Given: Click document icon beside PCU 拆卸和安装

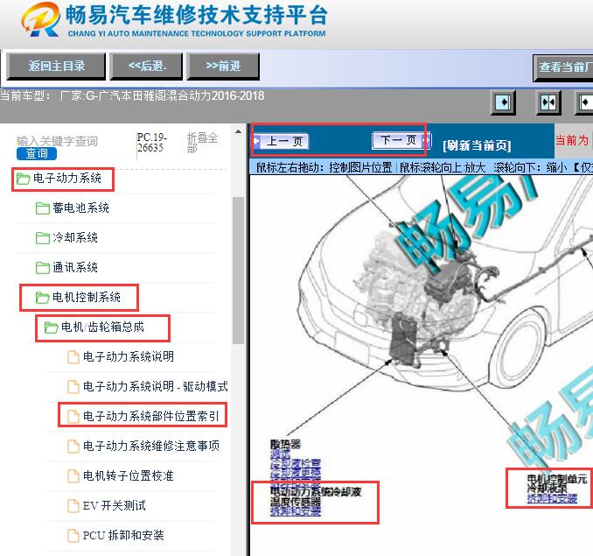Looking at the screenshot, I should click(x=73, y=536).
